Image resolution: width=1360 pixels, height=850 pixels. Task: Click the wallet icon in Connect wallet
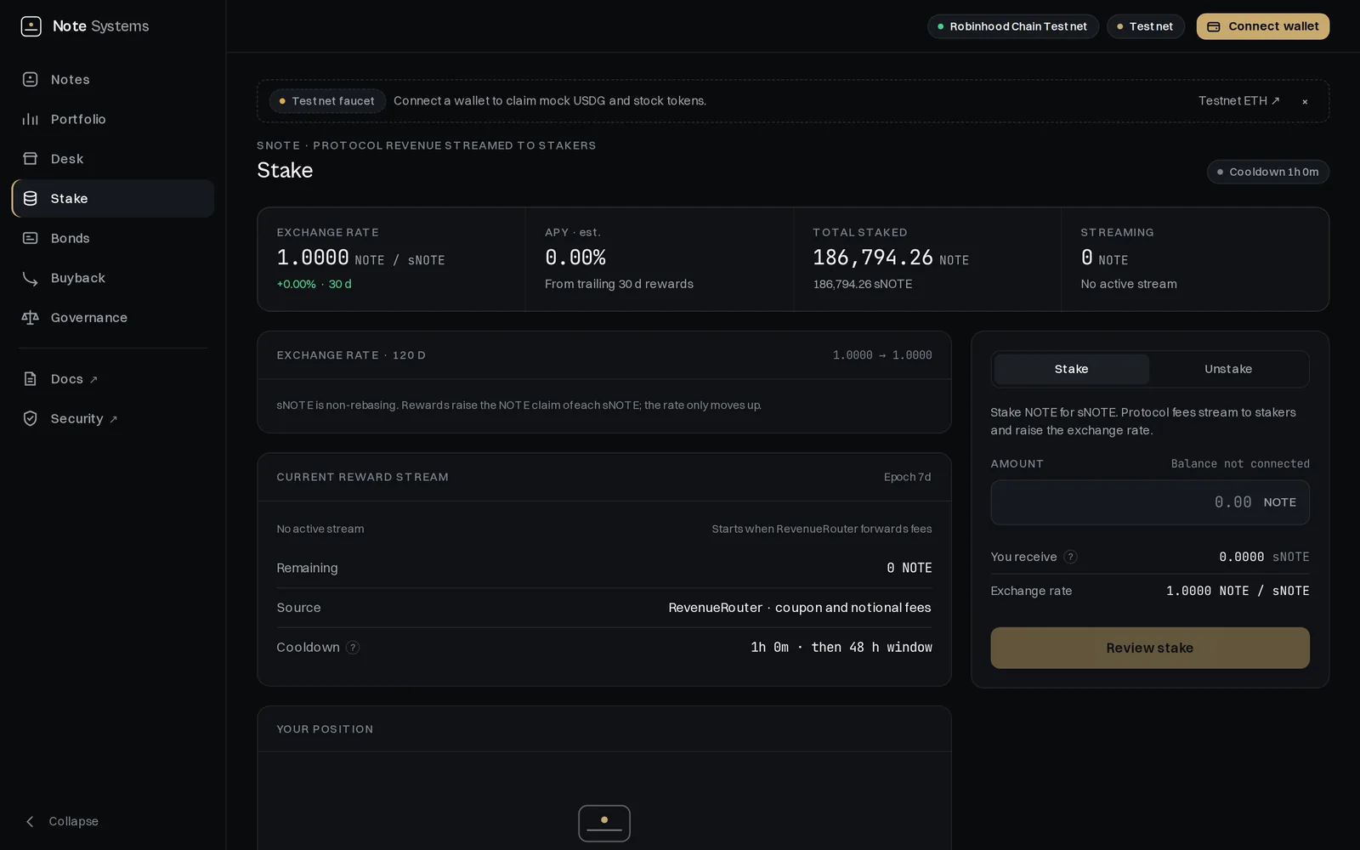pos(1214,26)
